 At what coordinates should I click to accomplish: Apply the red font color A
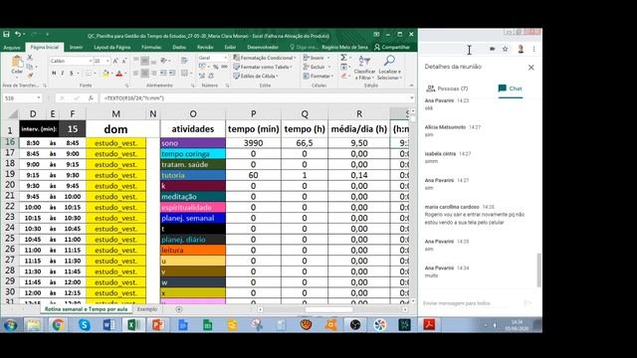tap(119, 74)
